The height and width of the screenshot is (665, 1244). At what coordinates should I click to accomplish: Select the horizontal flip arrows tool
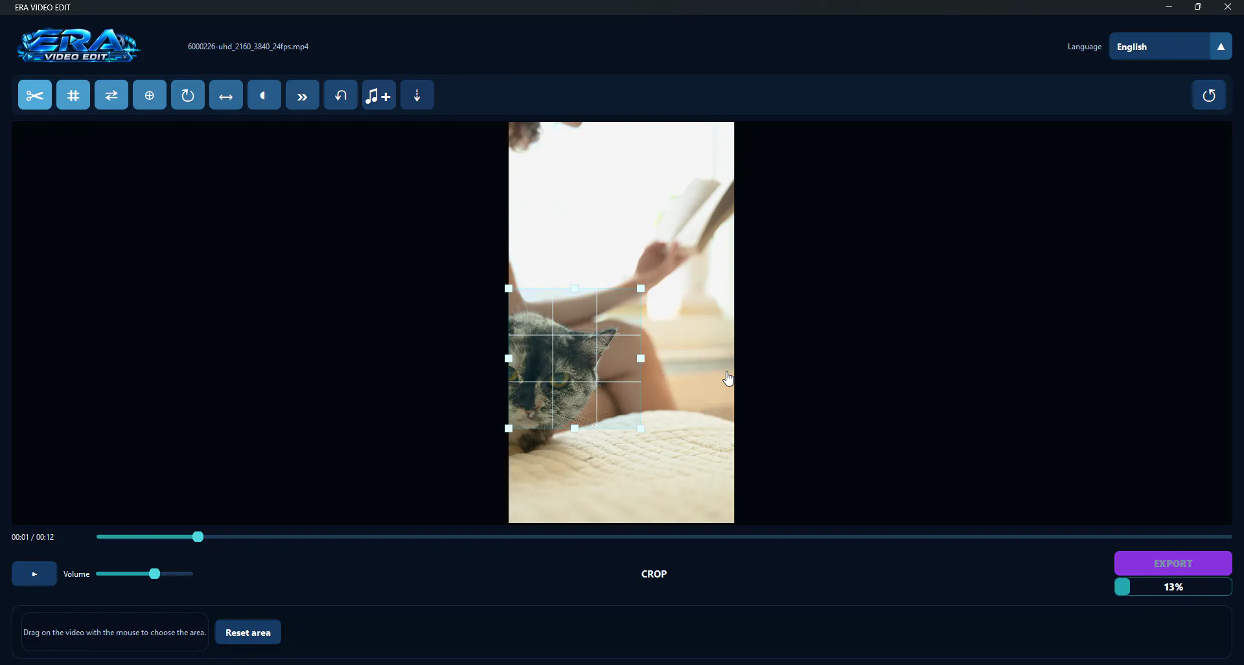pyautogui.click(x=226, y=95)
